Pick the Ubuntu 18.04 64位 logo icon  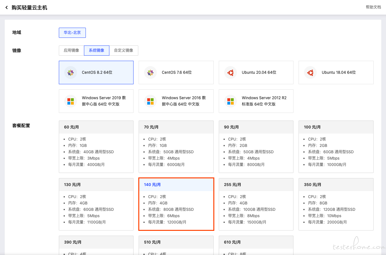click(310, 72)
